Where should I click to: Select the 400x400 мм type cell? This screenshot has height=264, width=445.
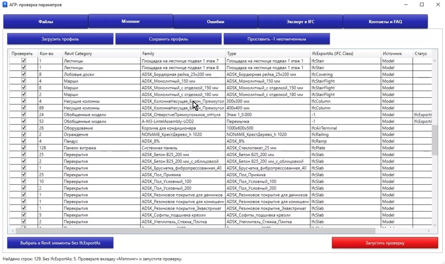(267, 108)
